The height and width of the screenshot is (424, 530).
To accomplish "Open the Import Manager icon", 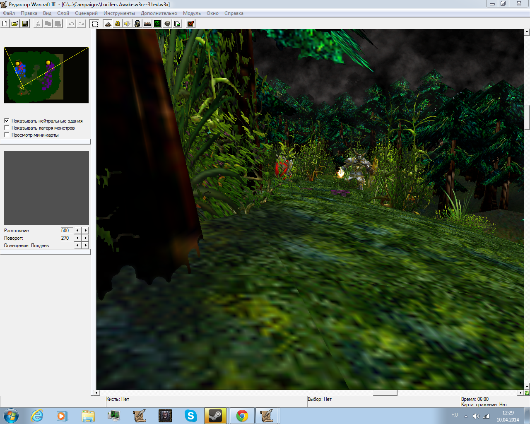I will (177, 24).
